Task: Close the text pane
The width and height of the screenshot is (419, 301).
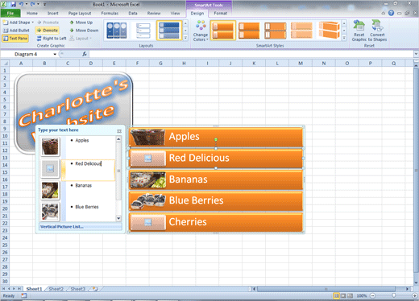Action: point(119,131)
